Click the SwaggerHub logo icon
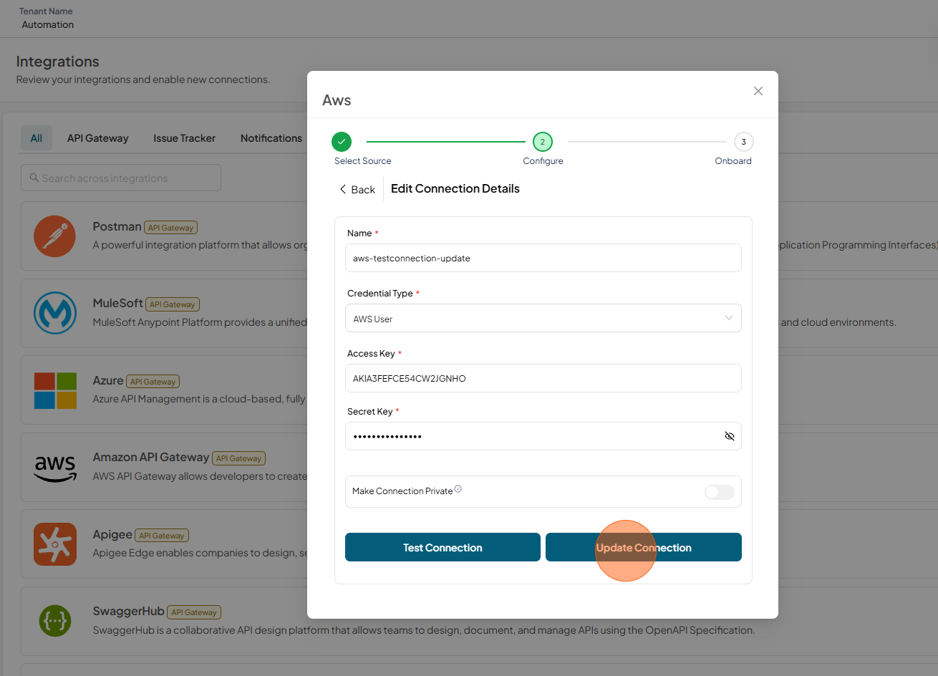This screenshot has height=676, width=938. (x=55, y=621)
